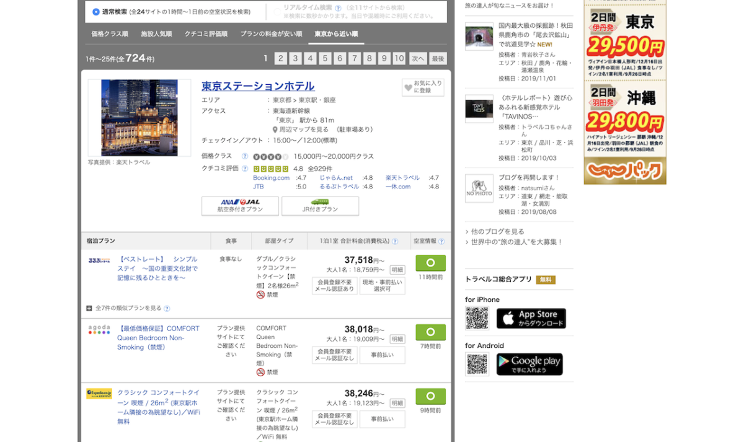Screen dimensions: 744x442
Task: Switch to the 施設人気順 tab
Action: pyautogui.click(x=156, y=34)
